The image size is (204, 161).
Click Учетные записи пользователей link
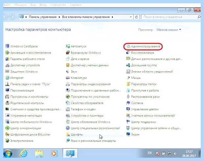click(x=153, y=116)
